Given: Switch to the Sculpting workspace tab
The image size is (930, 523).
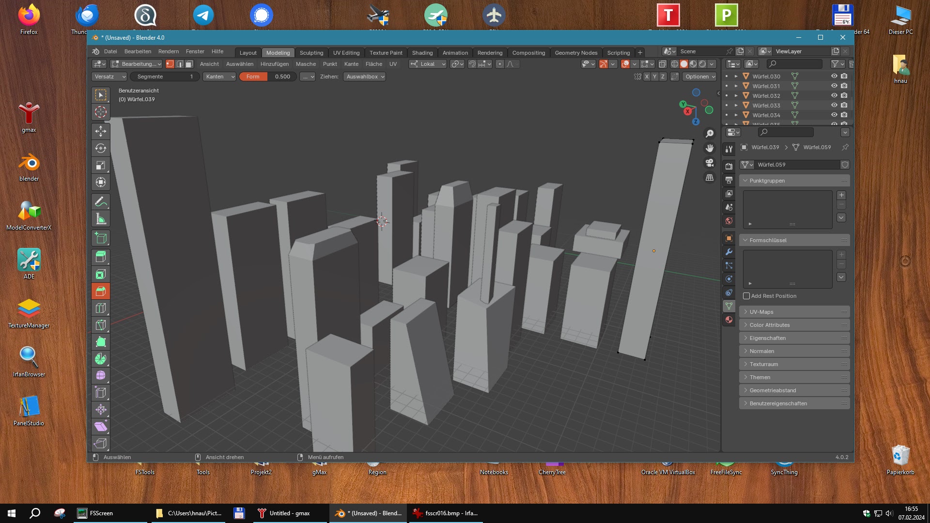Looking at the screenshot, I should (x=311, y=53).
